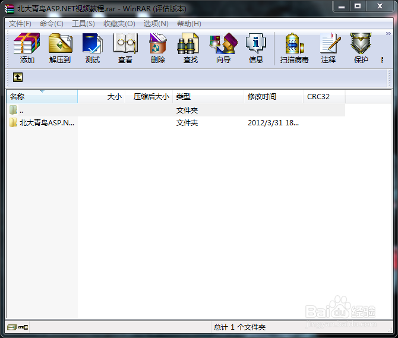Open the Options (选项) menu
This screenshot has height=338, width=398.
[x=156, y=24]
